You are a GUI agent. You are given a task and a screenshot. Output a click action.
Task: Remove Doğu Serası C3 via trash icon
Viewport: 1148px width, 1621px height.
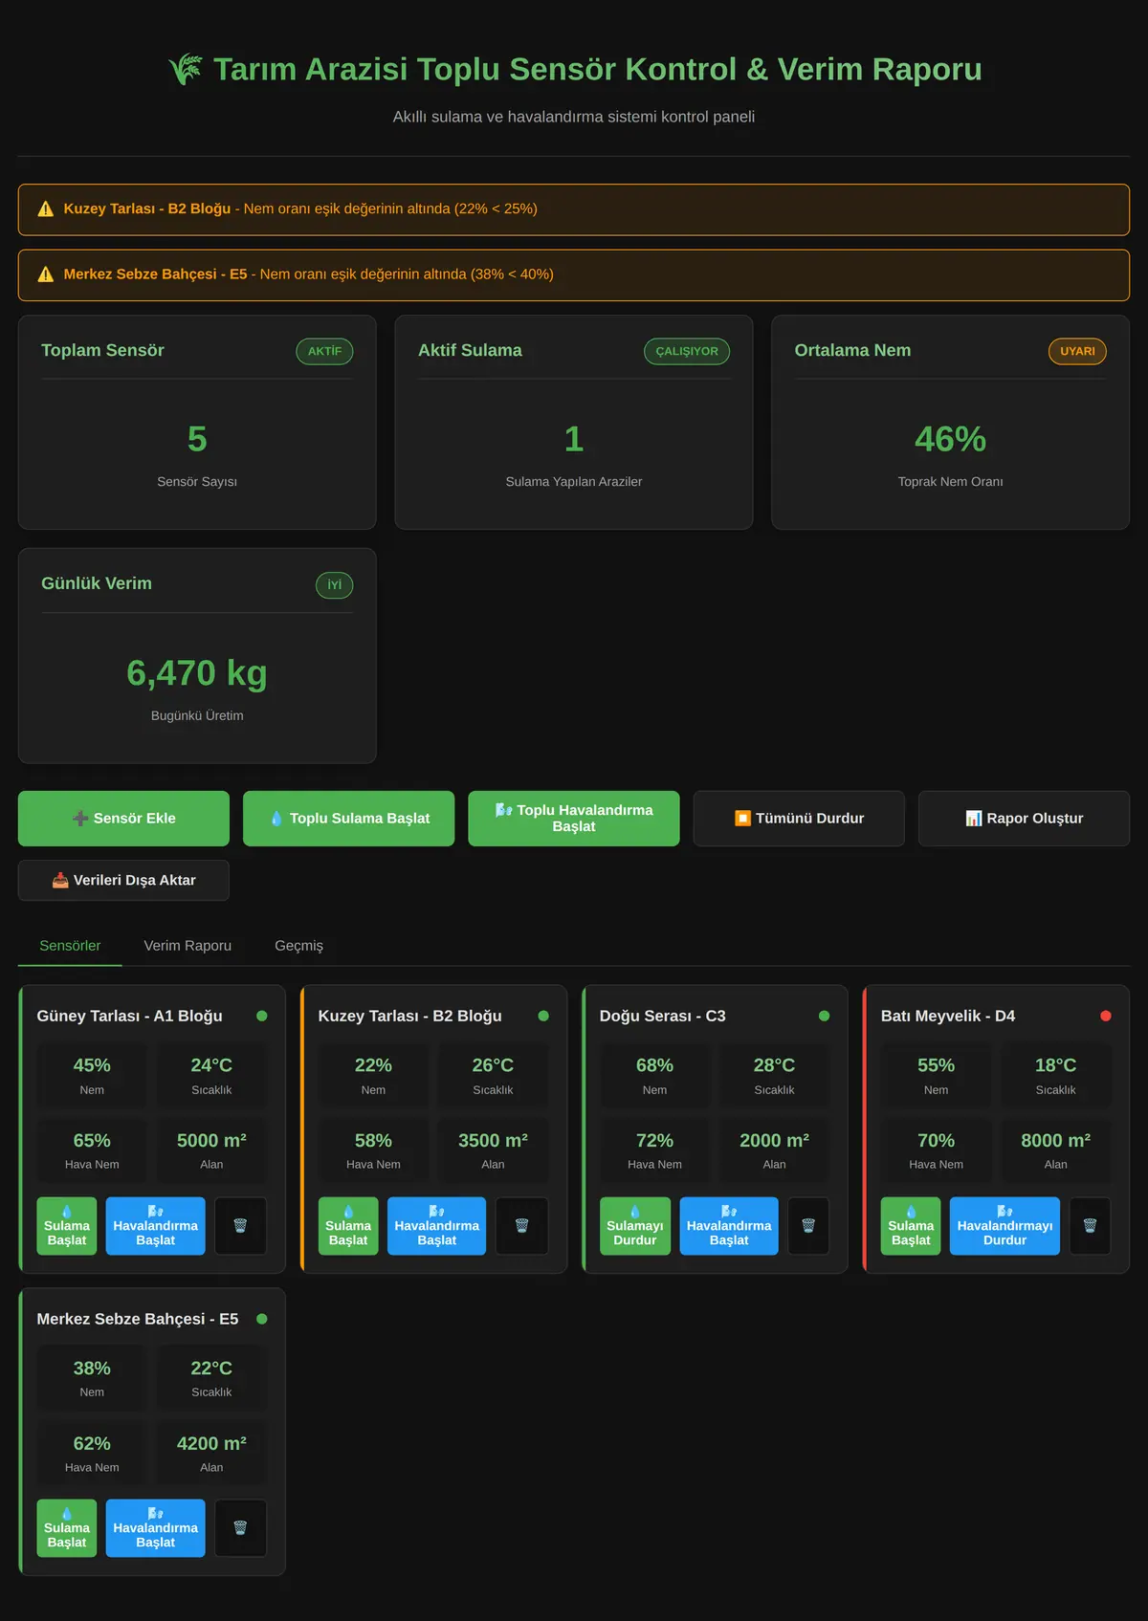click(808, 1225)
